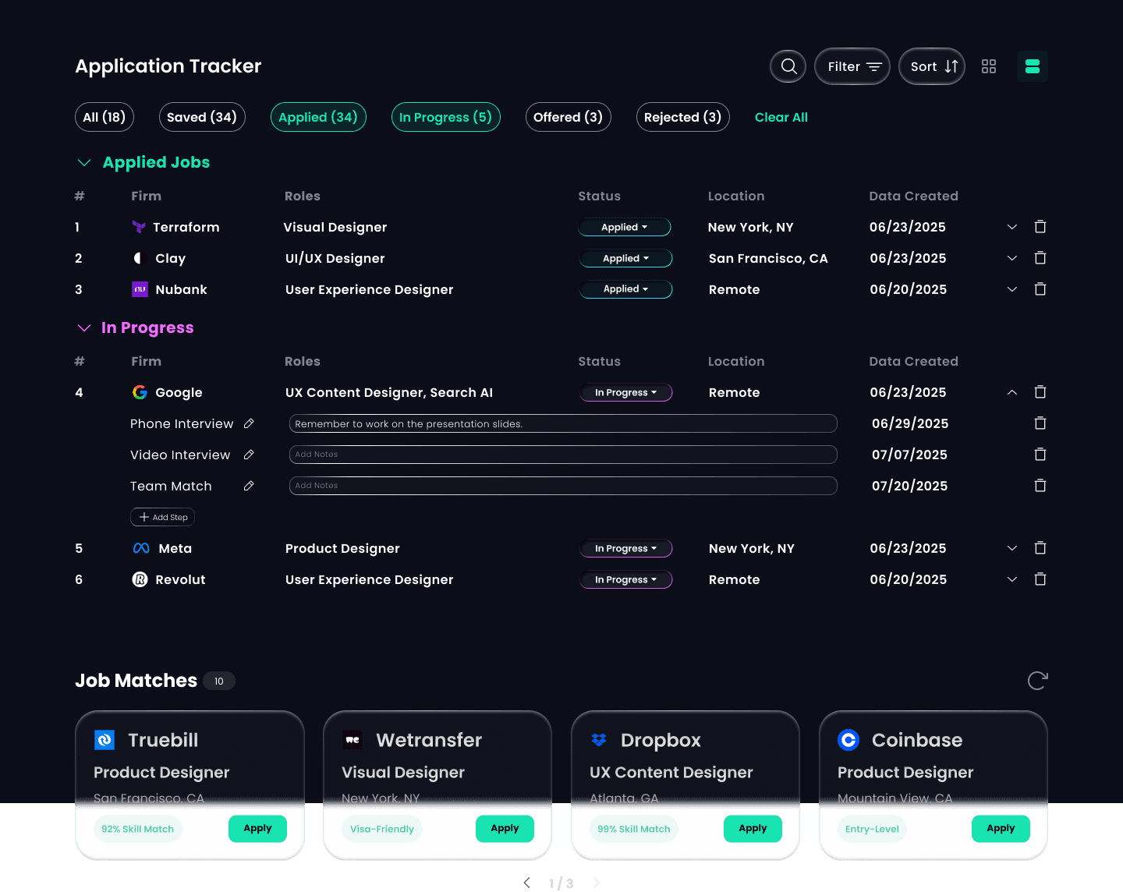Click the Google company logo

140,392
